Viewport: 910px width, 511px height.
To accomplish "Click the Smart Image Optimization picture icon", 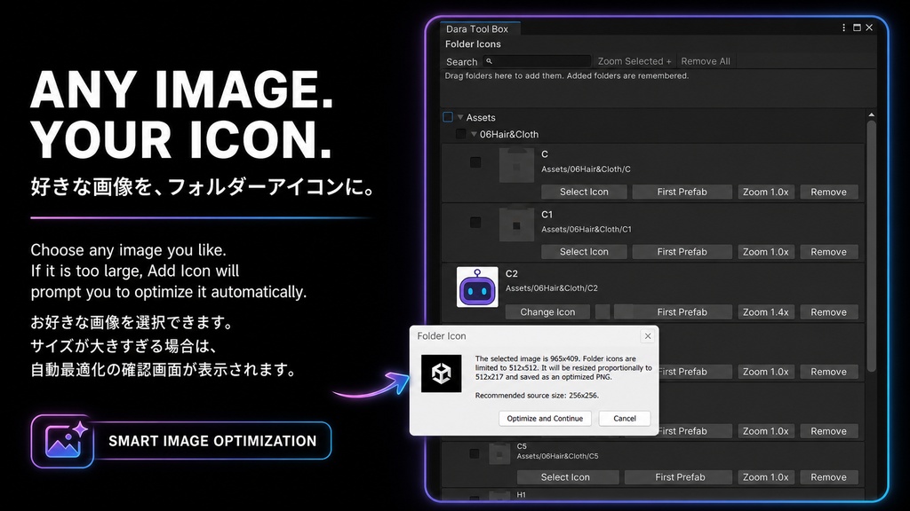I will (x=63, y=442).
